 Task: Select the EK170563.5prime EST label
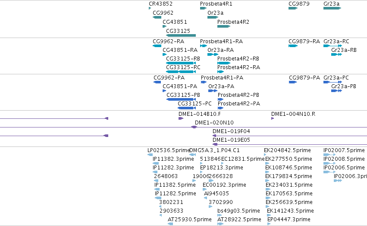pos(289,194)
